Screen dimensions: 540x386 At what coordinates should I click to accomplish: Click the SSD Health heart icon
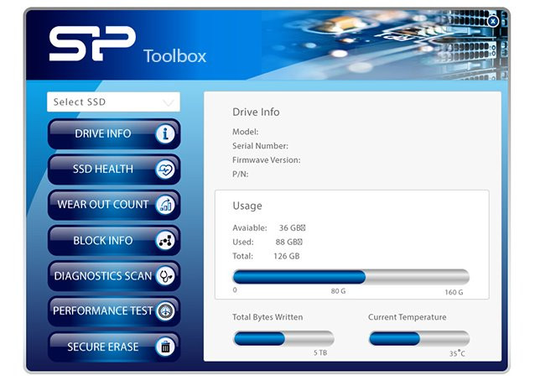click(x=165, y=170)
